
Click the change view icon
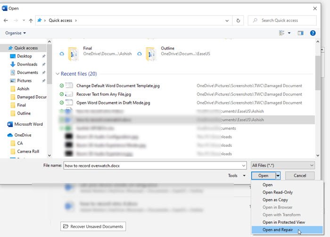point(281,33)
